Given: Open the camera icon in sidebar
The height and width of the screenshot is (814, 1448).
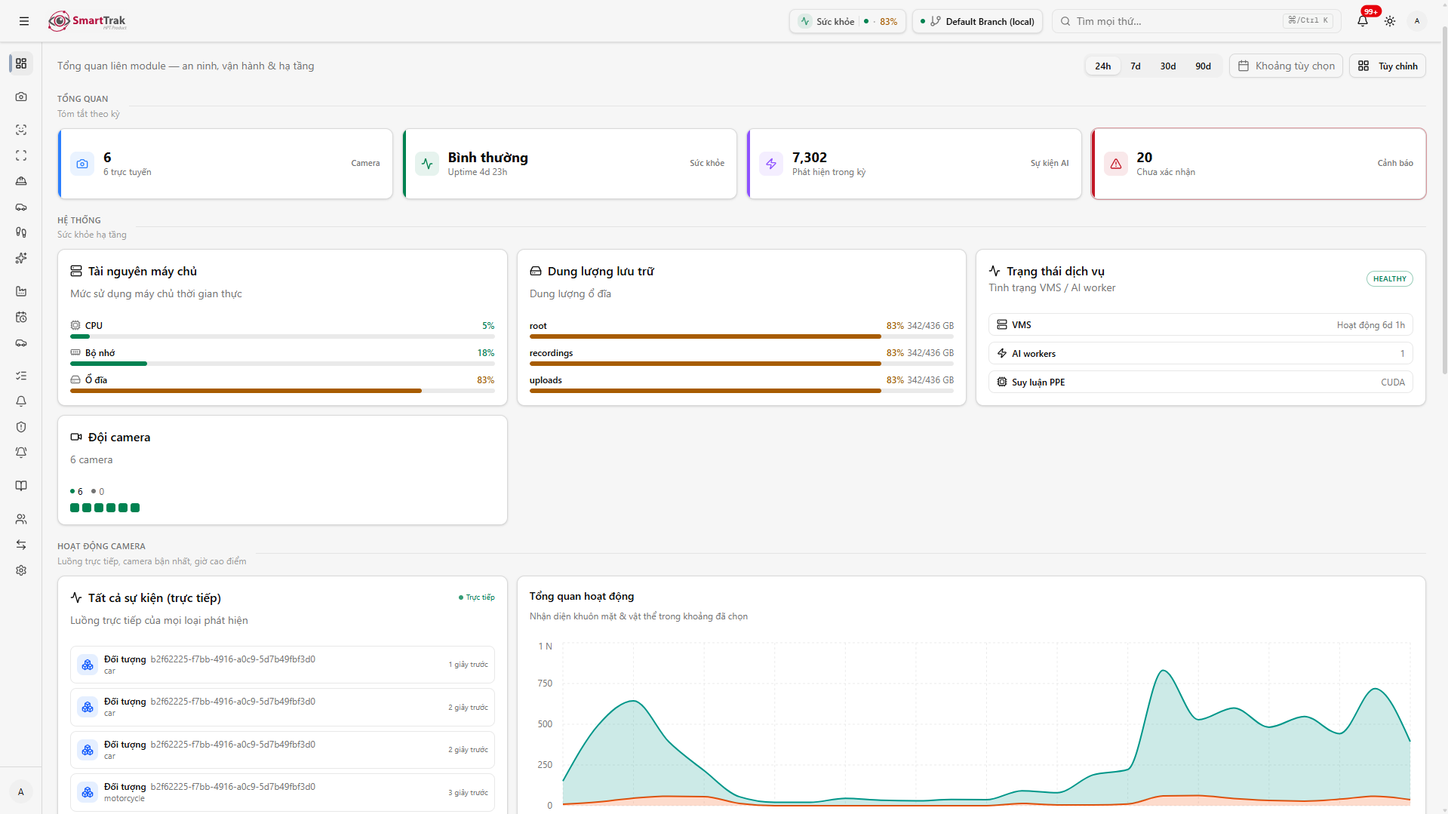Looking at the screenshot, I should pos(21,97).
